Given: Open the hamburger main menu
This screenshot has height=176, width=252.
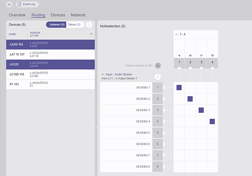Looking at the screenshot, I should point(9,4).
